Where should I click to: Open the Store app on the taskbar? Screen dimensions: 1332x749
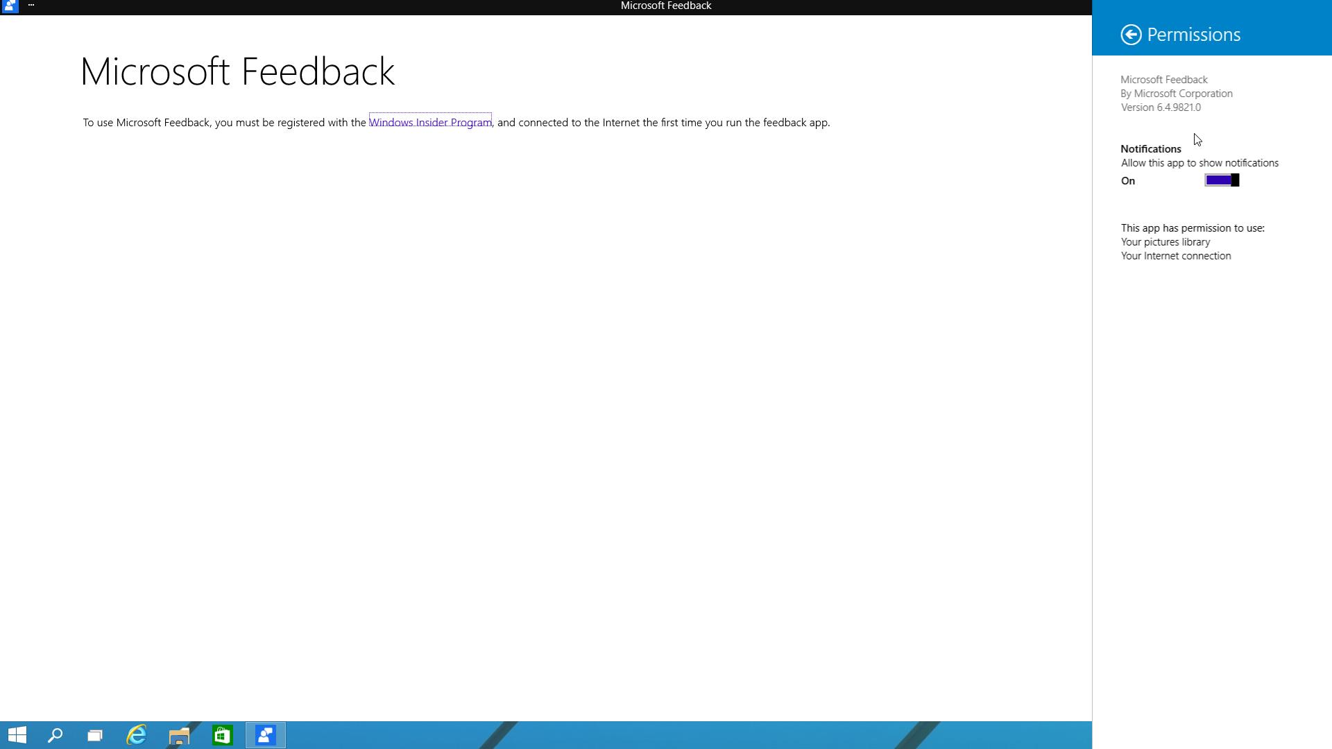(x=222, y=735)
